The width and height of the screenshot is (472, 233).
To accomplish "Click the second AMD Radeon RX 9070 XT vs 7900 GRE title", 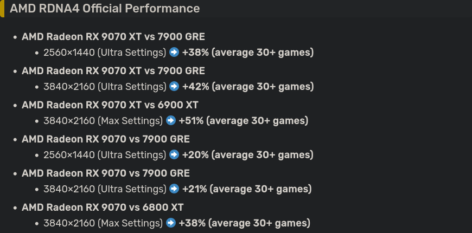I will (x=113, y=71).
